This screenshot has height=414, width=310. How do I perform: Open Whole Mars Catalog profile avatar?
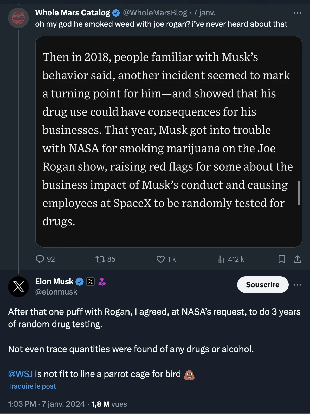(18, 18)
